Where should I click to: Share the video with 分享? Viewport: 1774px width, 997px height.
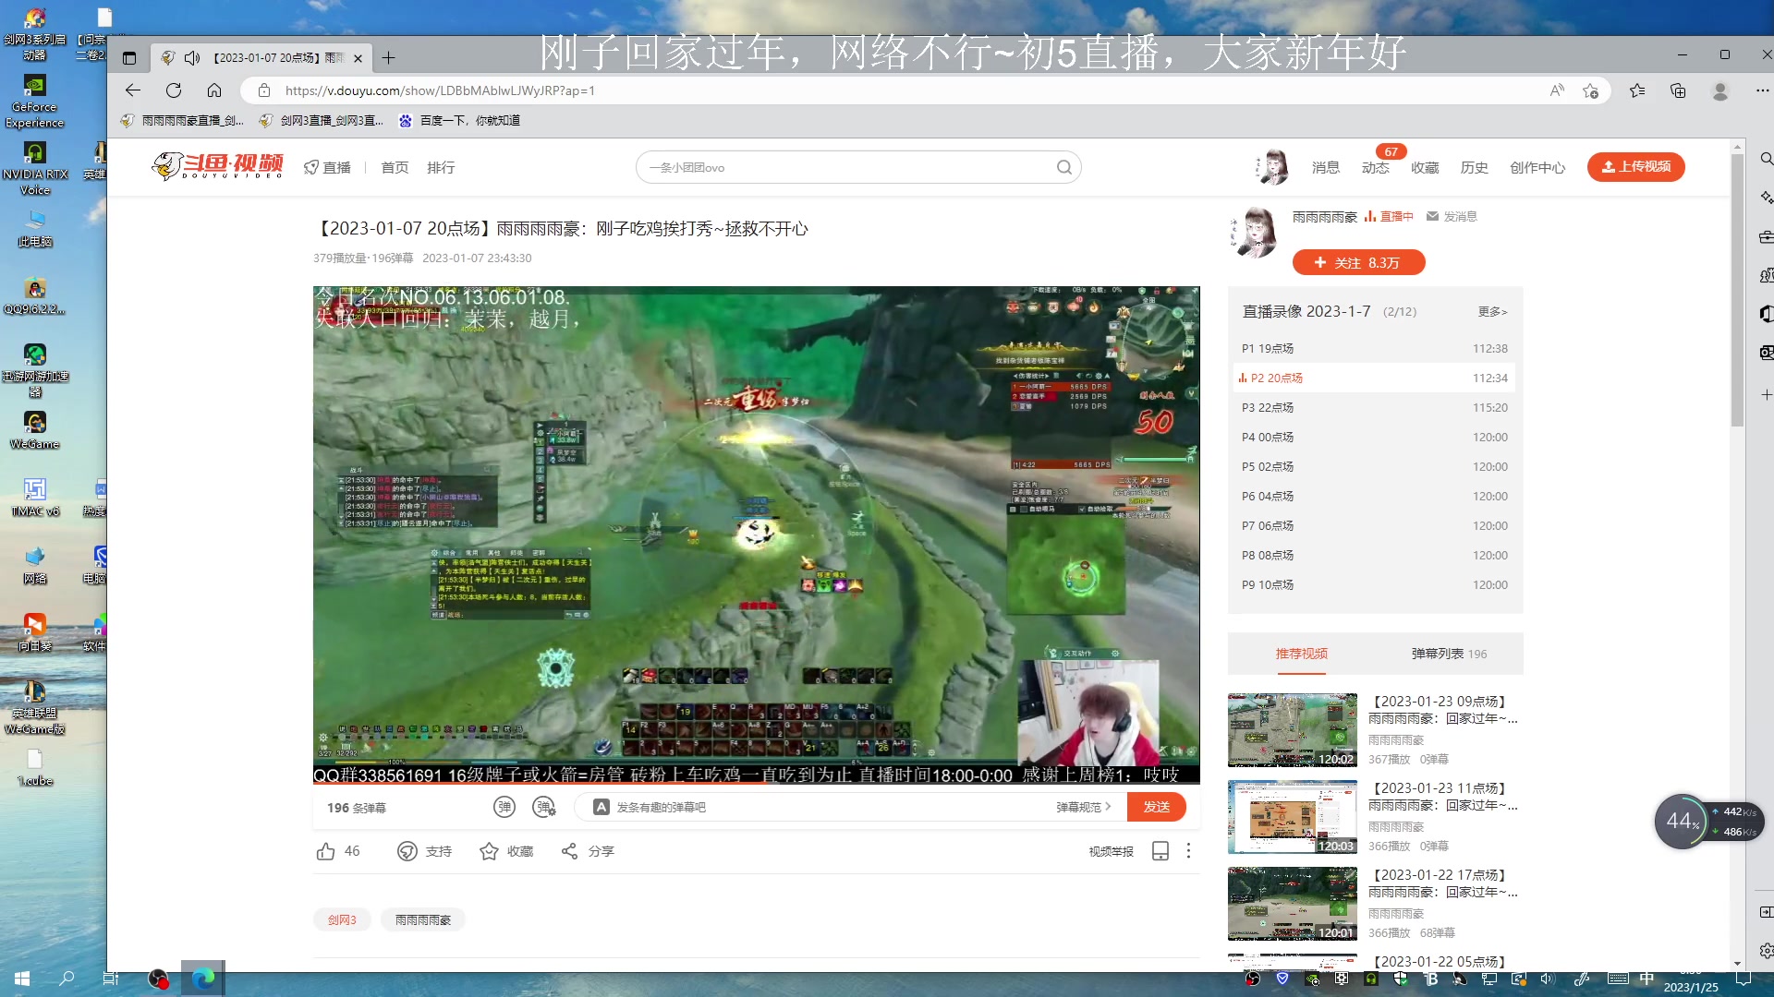click(588, 851)
